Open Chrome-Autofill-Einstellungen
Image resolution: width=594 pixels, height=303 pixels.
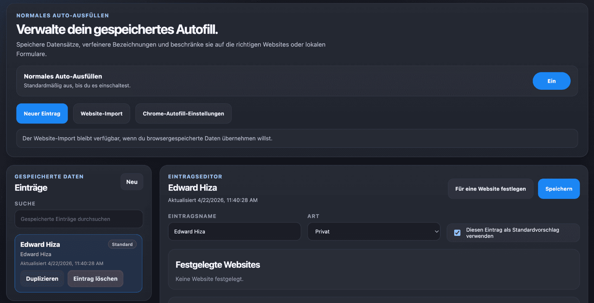pos(183,113)
